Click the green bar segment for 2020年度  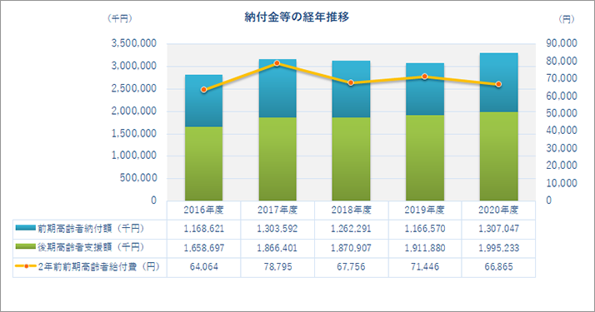point(498,156)
